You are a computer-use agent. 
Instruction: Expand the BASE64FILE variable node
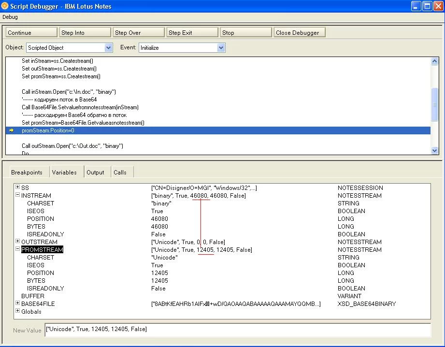17,304
